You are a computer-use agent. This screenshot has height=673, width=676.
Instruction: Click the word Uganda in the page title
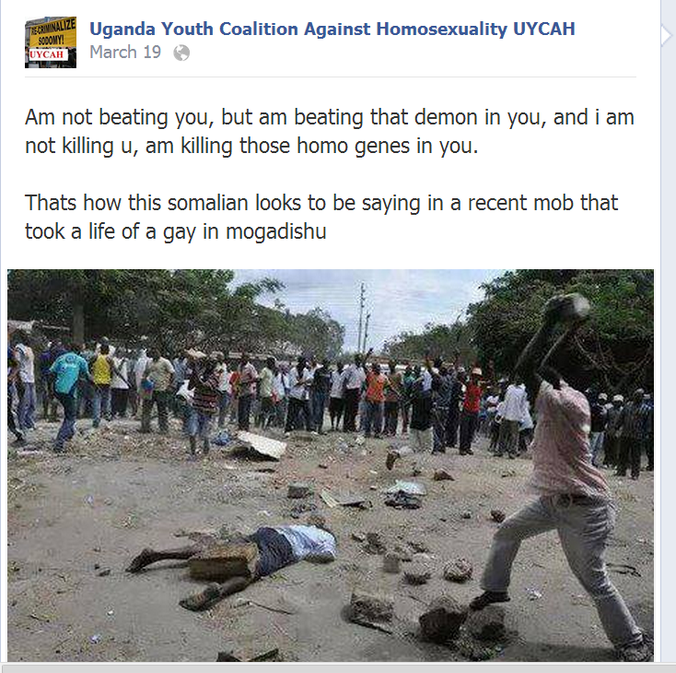click(122, 29)
